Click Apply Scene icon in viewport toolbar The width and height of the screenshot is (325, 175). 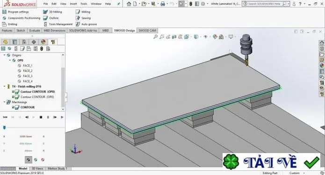pyautogui.click(x=221, y=37)
